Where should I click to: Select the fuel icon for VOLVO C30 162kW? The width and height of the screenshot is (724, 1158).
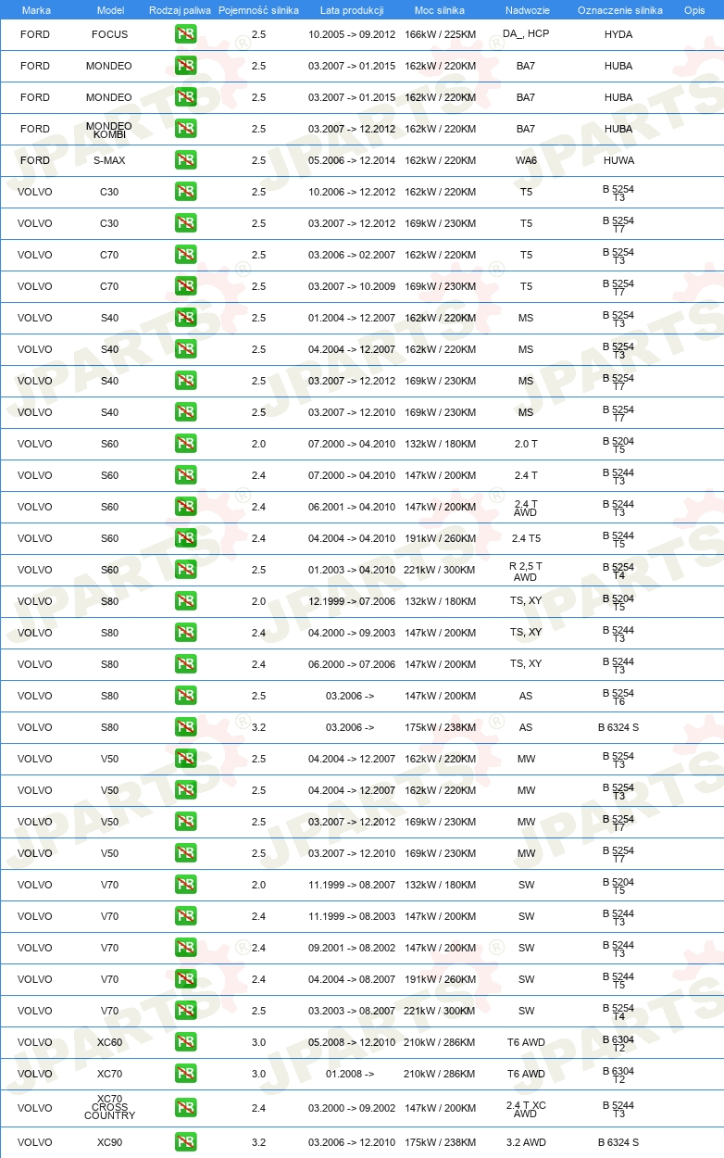185,192
